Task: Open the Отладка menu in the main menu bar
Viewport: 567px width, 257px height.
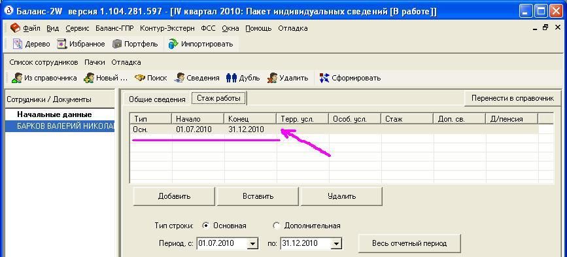Action: [x=293, y=28]
